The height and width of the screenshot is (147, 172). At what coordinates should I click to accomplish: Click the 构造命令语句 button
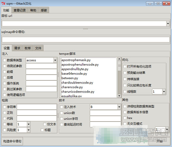tap(12, 141)
